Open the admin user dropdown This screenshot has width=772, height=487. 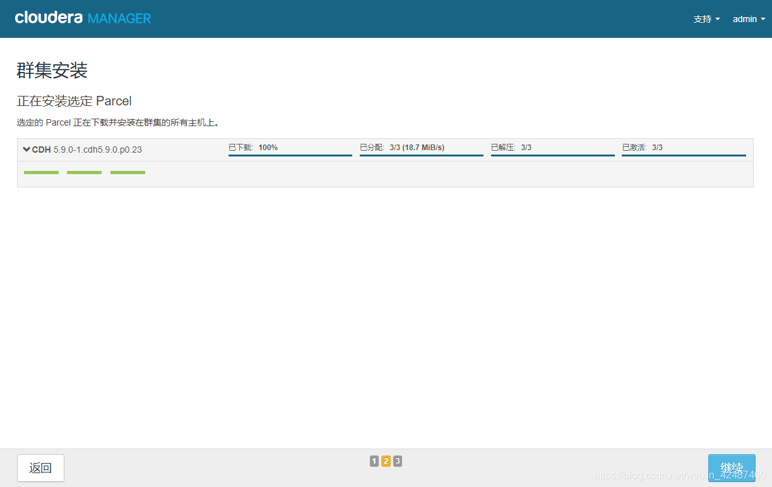point(749,19)
